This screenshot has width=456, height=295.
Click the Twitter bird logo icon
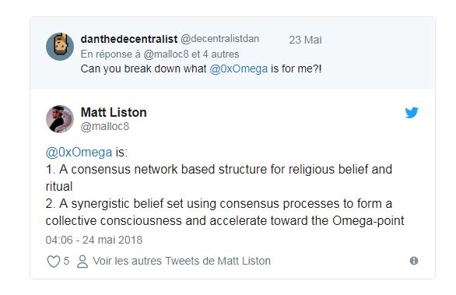(412, 112)
